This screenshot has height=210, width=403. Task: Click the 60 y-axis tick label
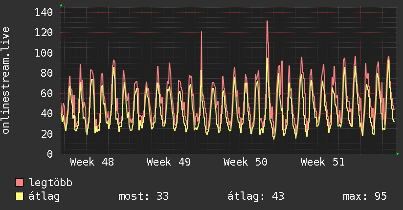tap(46, 93)
